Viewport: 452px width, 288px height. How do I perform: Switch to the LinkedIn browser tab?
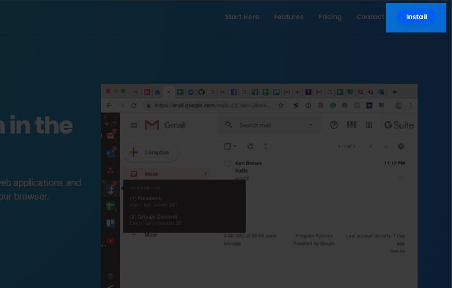click(147, 92)
